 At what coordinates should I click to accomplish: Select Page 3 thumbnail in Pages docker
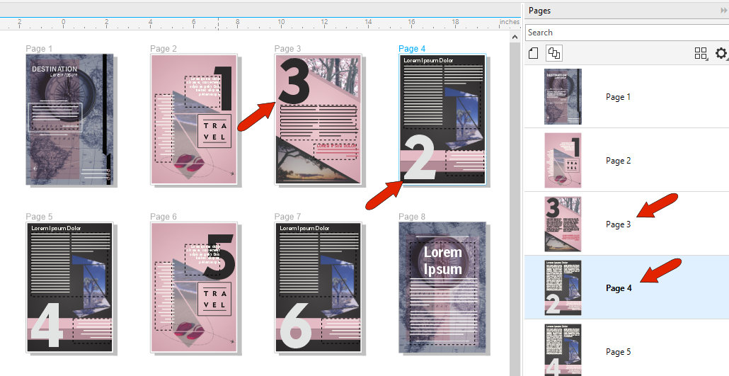point(563,224)
